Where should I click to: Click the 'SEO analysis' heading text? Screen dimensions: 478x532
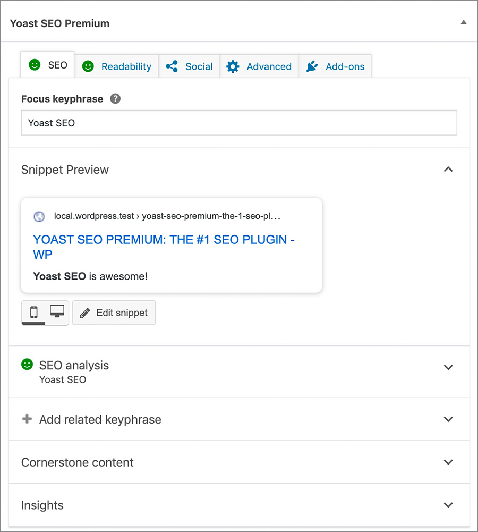point(74,366)
